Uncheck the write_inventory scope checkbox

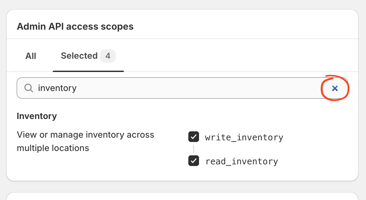[194, 137]
